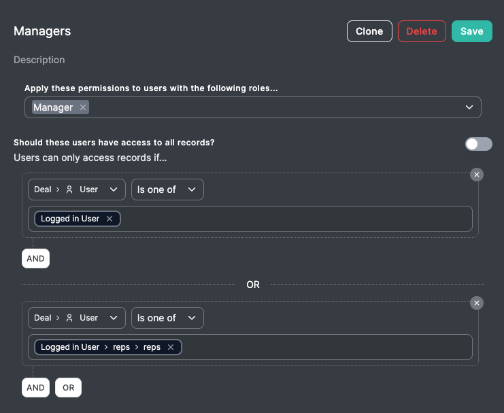Save the Managers permission changes
This screenshot has width=504, height=413.
coord(471,31)
